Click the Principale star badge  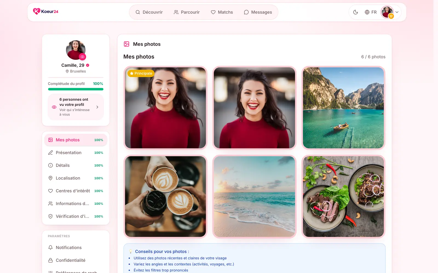point(141,73)
